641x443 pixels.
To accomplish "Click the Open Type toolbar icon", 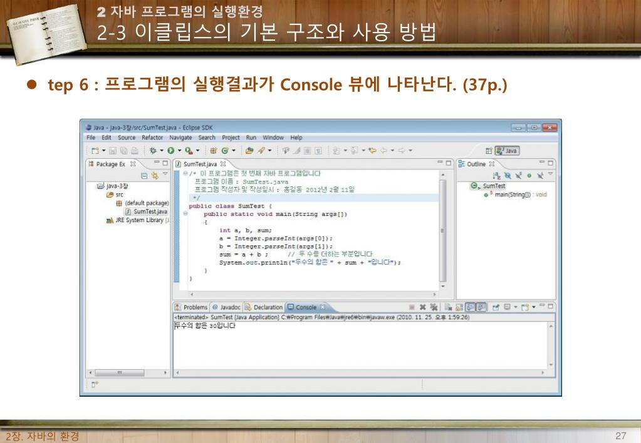I will 249,151.
